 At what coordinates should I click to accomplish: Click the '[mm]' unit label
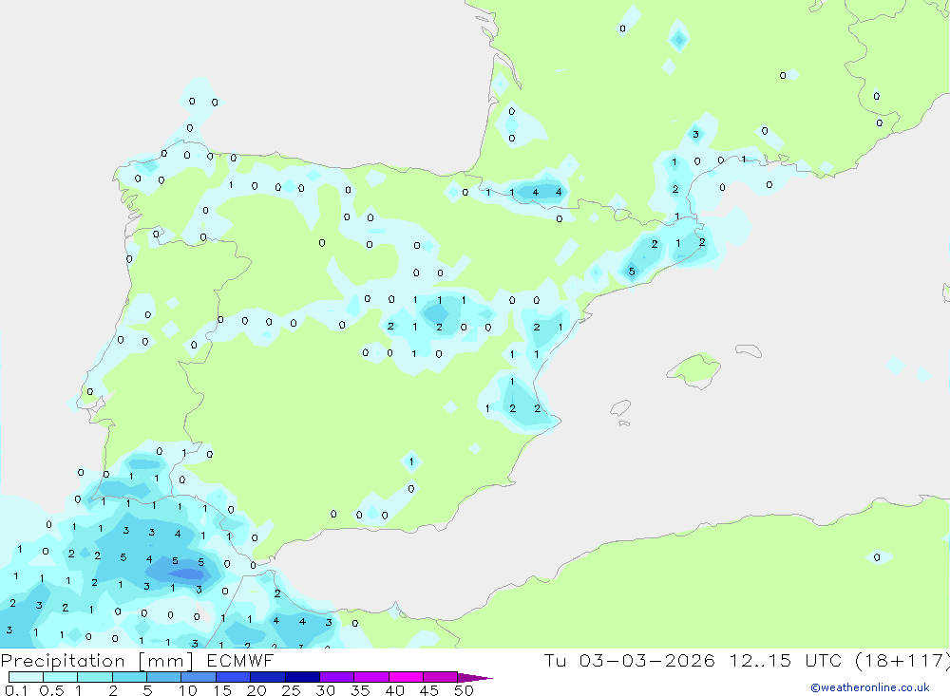(166, 661)
